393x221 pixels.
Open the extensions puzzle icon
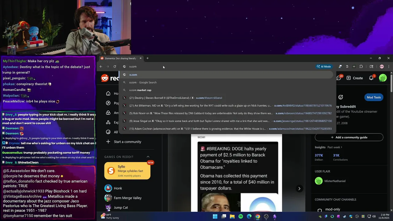coord(361,67)
